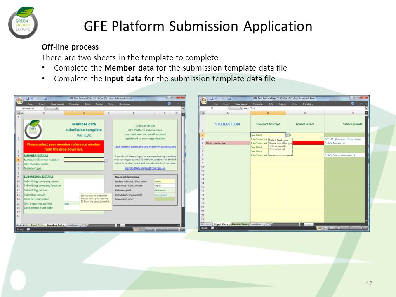Click formula bar showing Own Fleet

point(304,108)
